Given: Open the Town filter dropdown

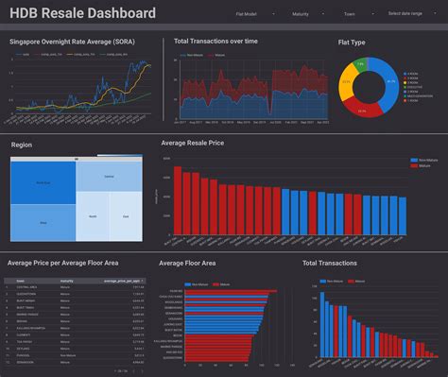Looking at the screenshot, I should coord(358,14).
